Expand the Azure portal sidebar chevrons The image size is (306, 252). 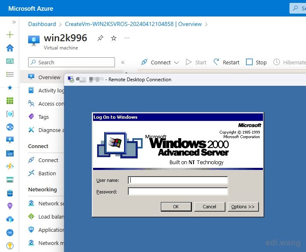(x=14, y=22)
